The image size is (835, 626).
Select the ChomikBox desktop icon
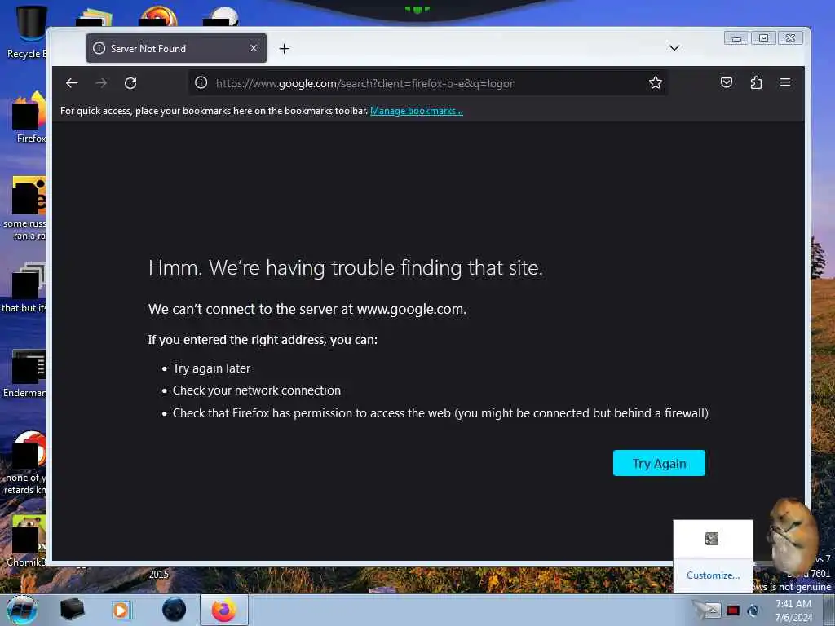point(28,540)
